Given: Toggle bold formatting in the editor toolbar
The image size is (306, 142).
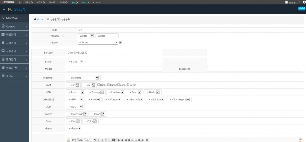Looking at the screenshot, I should (x=95, y=140).
